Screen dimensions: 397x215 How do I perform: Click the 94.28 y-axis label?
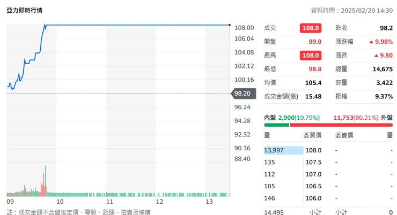coord(242,121)
